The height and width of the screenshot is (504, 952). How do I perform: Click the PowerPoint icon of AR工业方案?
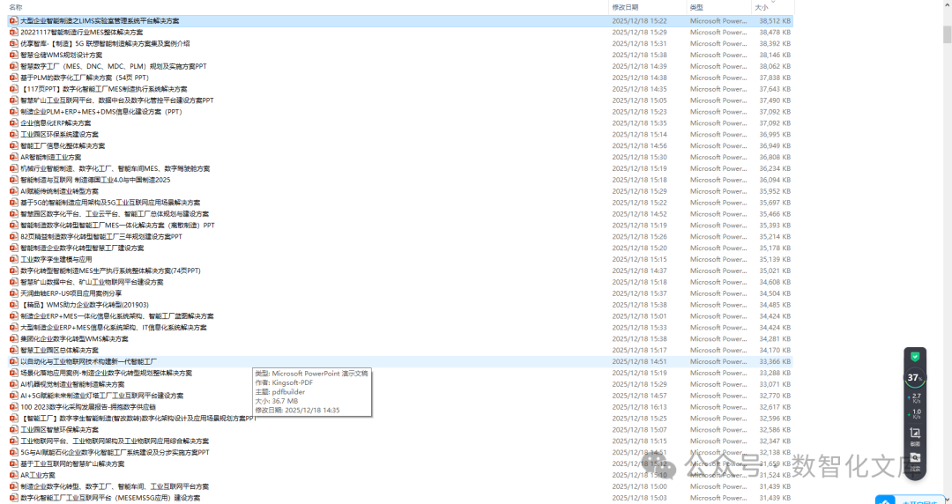pyautogui.click(x=14, y=475)
